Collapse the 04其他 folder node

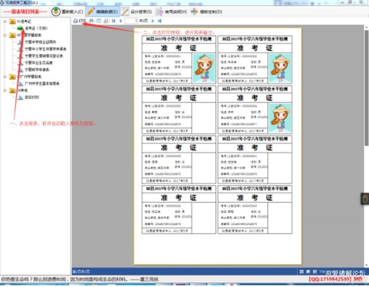point(5,90)
